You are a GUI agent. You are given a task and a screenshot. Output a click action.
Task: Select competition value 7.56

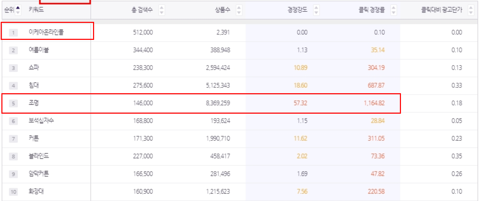[x=302, y=192]
